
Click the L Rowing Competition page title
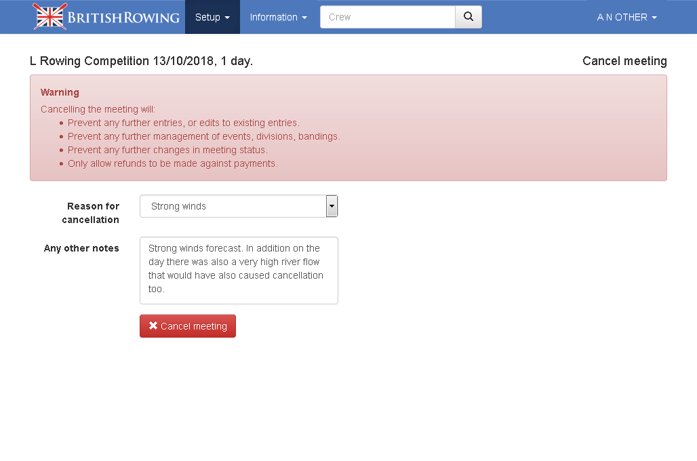(x=141, y=61)
